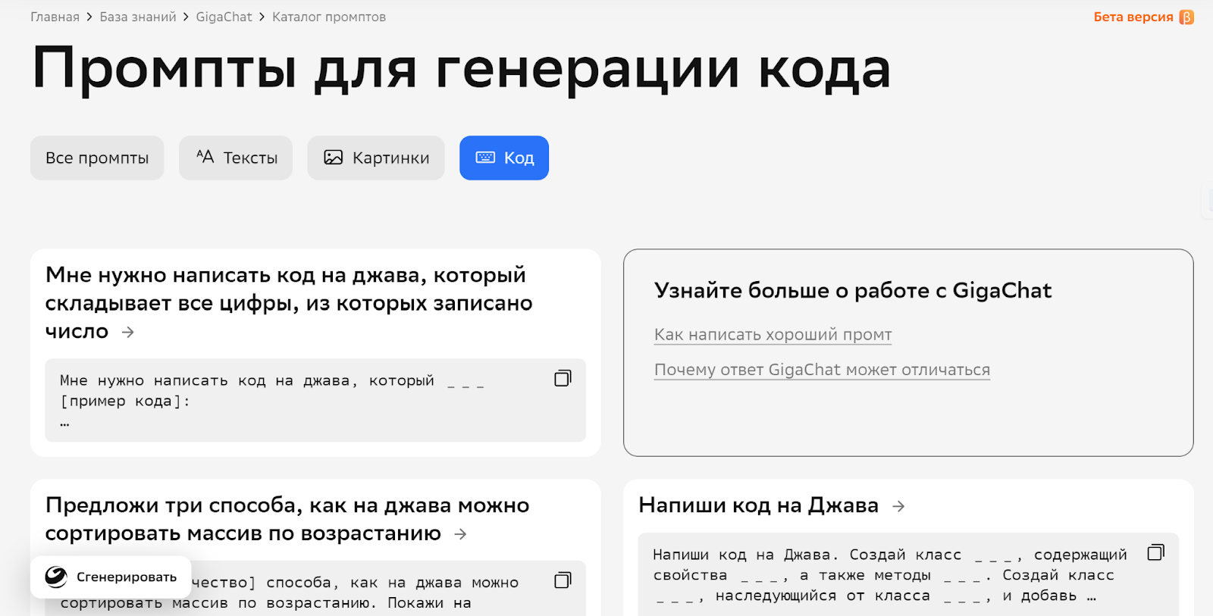This screenshot has height=616, width=1213.
Task: Select the 'Все промпты' filter tab
Action: coord(97,158)
